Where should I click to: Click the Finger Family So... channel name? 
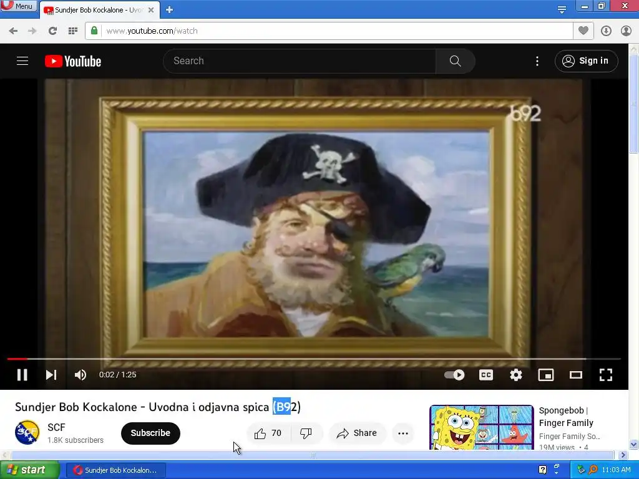[569, 437]
